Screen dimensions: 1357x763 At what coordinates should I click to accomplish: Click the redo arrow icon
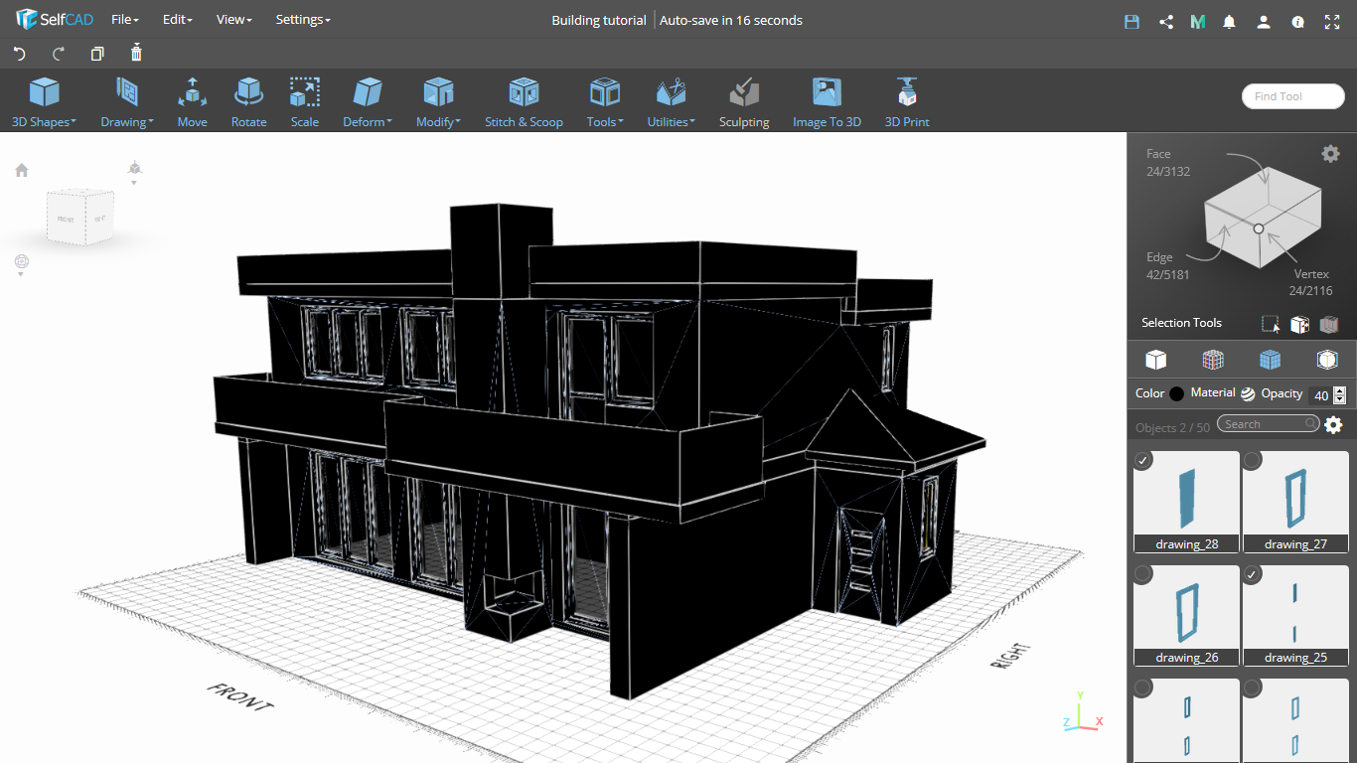pyautogui.click(x=59, y=54)
